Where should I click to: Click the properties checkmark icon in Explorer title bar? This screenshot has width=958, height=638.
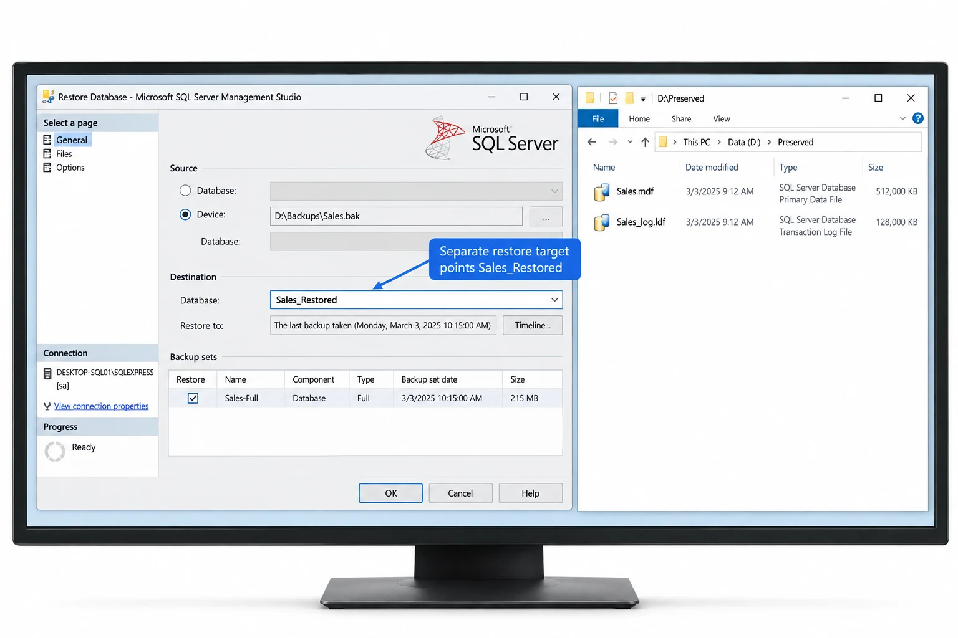point(613,98)
